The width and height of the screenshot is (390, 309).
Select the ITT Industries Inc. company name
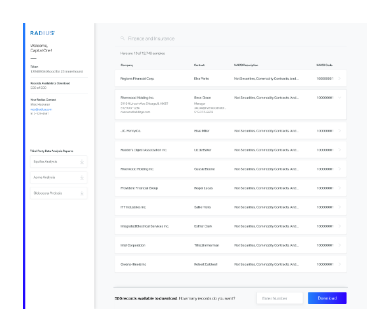point(133,207)
